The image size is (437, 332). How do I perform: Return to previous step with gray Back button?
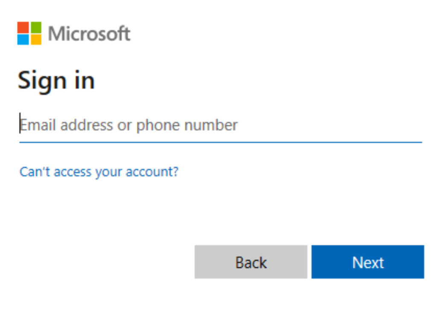(x=251, y=262)
